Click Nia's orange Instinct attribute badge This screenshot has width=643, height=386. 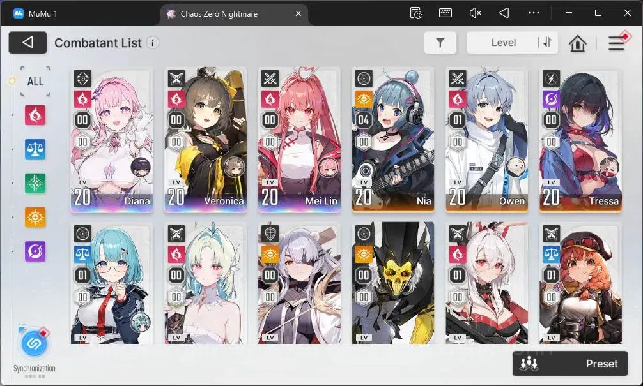point(364,99)
